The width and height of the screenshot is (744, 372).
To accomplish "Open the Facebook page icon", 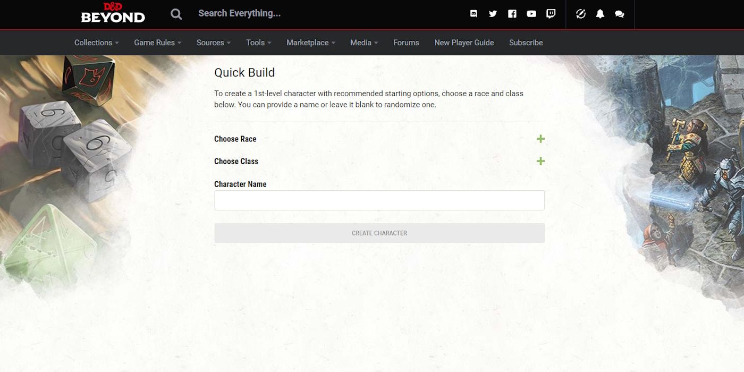I will 512,13.
